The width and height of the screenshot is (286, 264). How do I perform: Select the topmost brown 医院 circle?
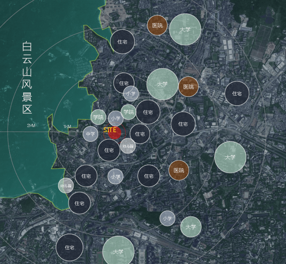click(157, 25)
